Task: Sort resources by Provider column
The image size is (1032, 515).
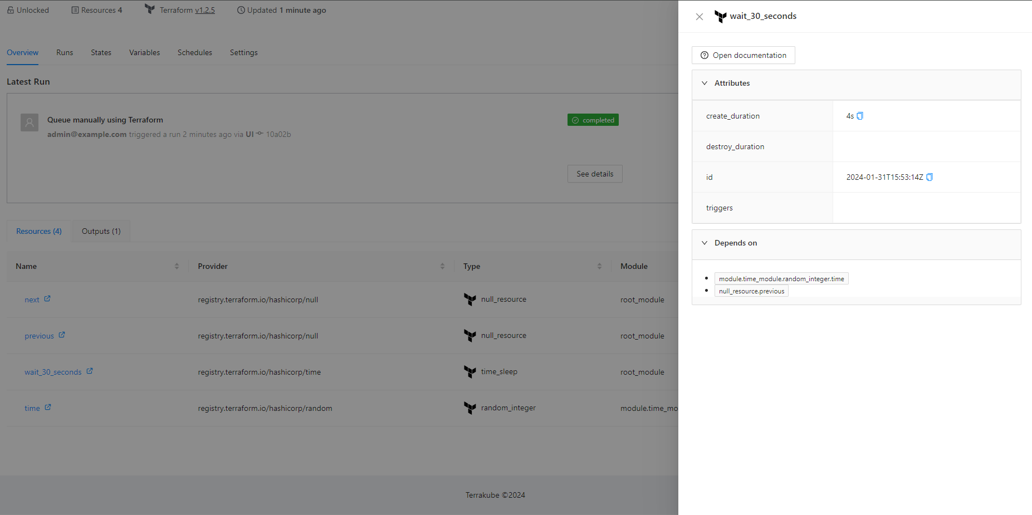Action: point(442,266)
